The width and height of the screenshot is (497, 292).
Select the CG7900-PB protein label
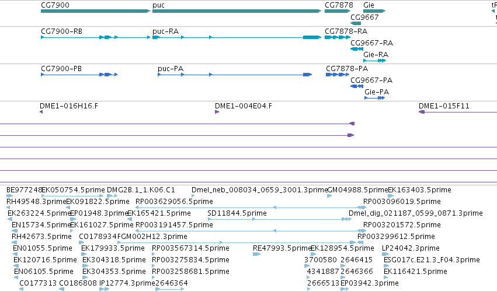click(61, 69)
